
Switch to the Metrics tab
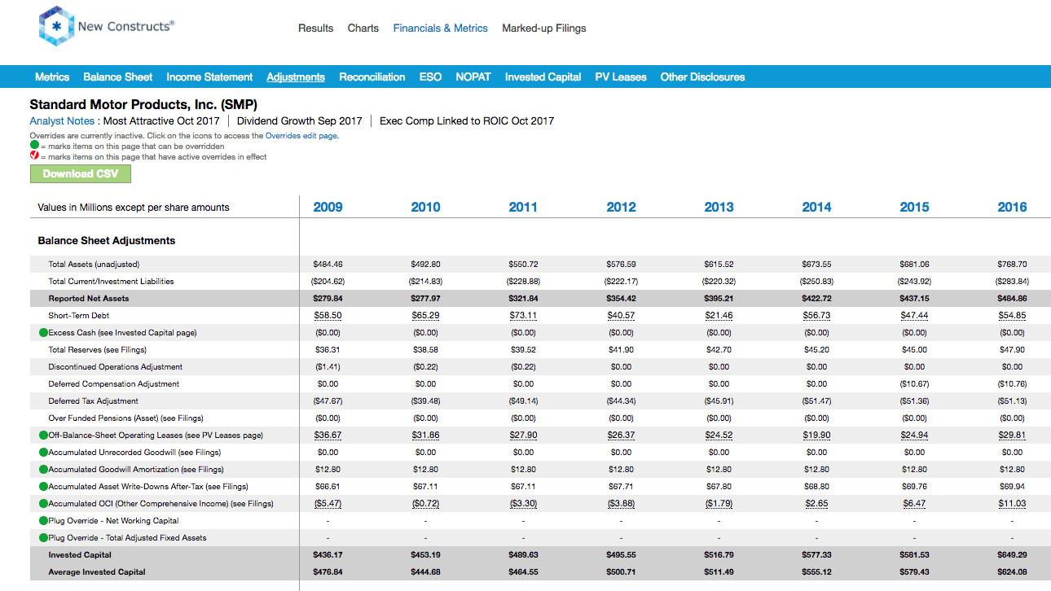point(52,77)
